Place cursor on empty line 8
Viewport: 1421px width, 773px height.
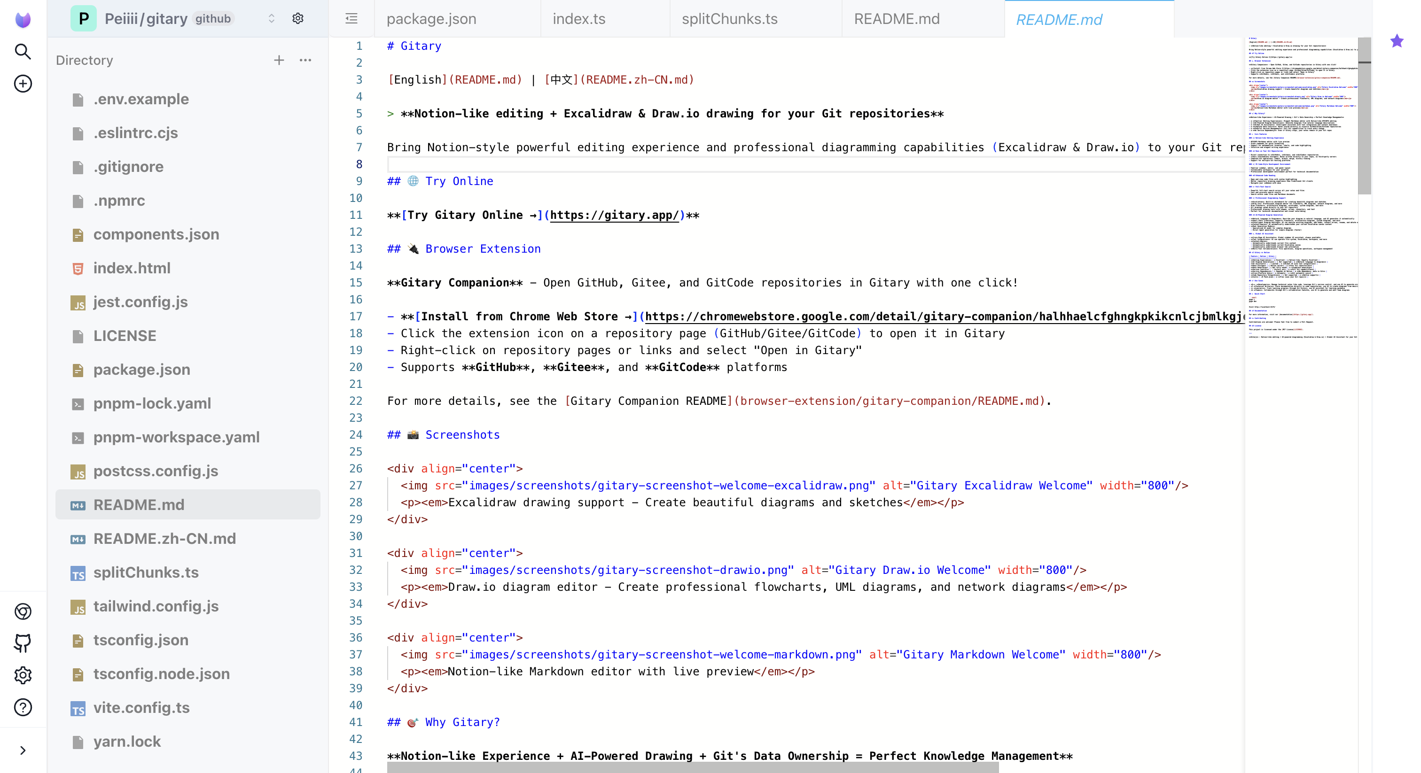pyautogui.click(x=815, y=164)
